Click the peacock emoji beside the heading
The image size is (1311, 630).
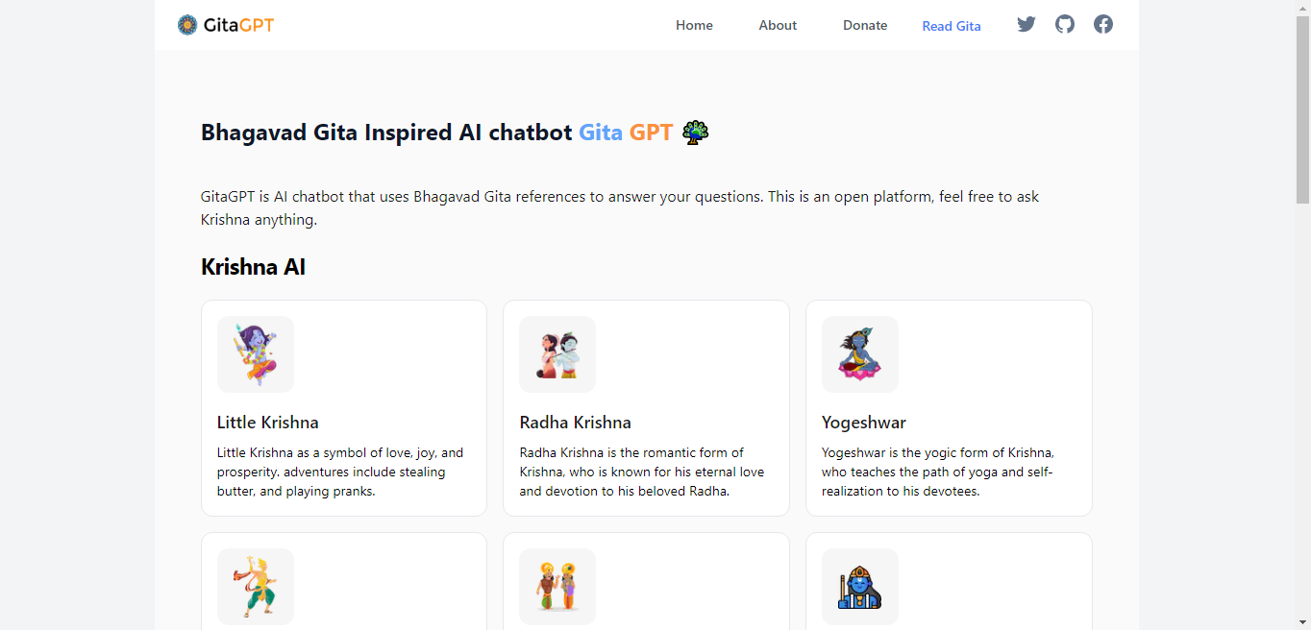tap(695, 133)
